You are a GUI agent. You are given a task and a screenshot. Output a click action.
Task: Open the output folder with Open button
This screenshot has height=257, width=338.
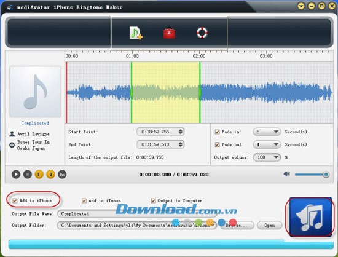(x=269, y=225)
